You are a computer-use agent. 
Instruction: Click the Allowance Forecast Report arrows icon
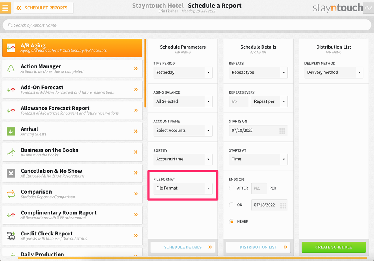pos(11,111)
